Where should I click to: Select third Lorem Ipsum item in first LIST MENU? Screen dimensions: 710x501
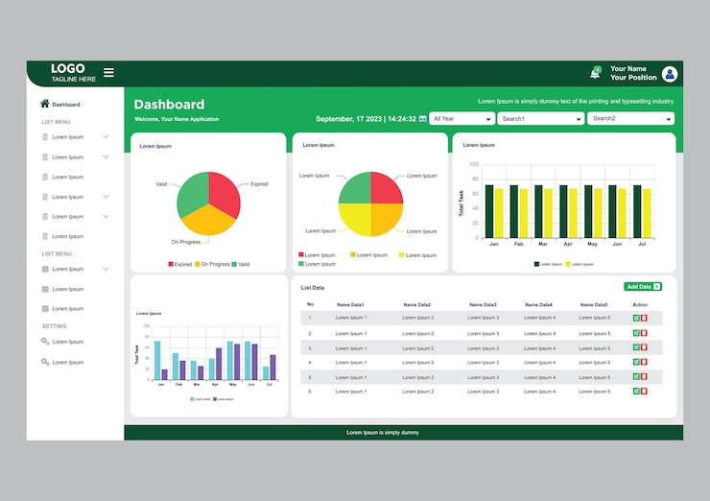(63, 177)
